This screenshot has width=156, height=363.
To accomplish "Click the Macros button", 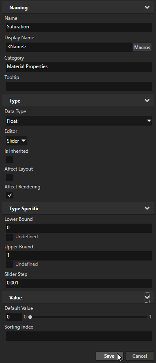I will (x=142, y=47).
